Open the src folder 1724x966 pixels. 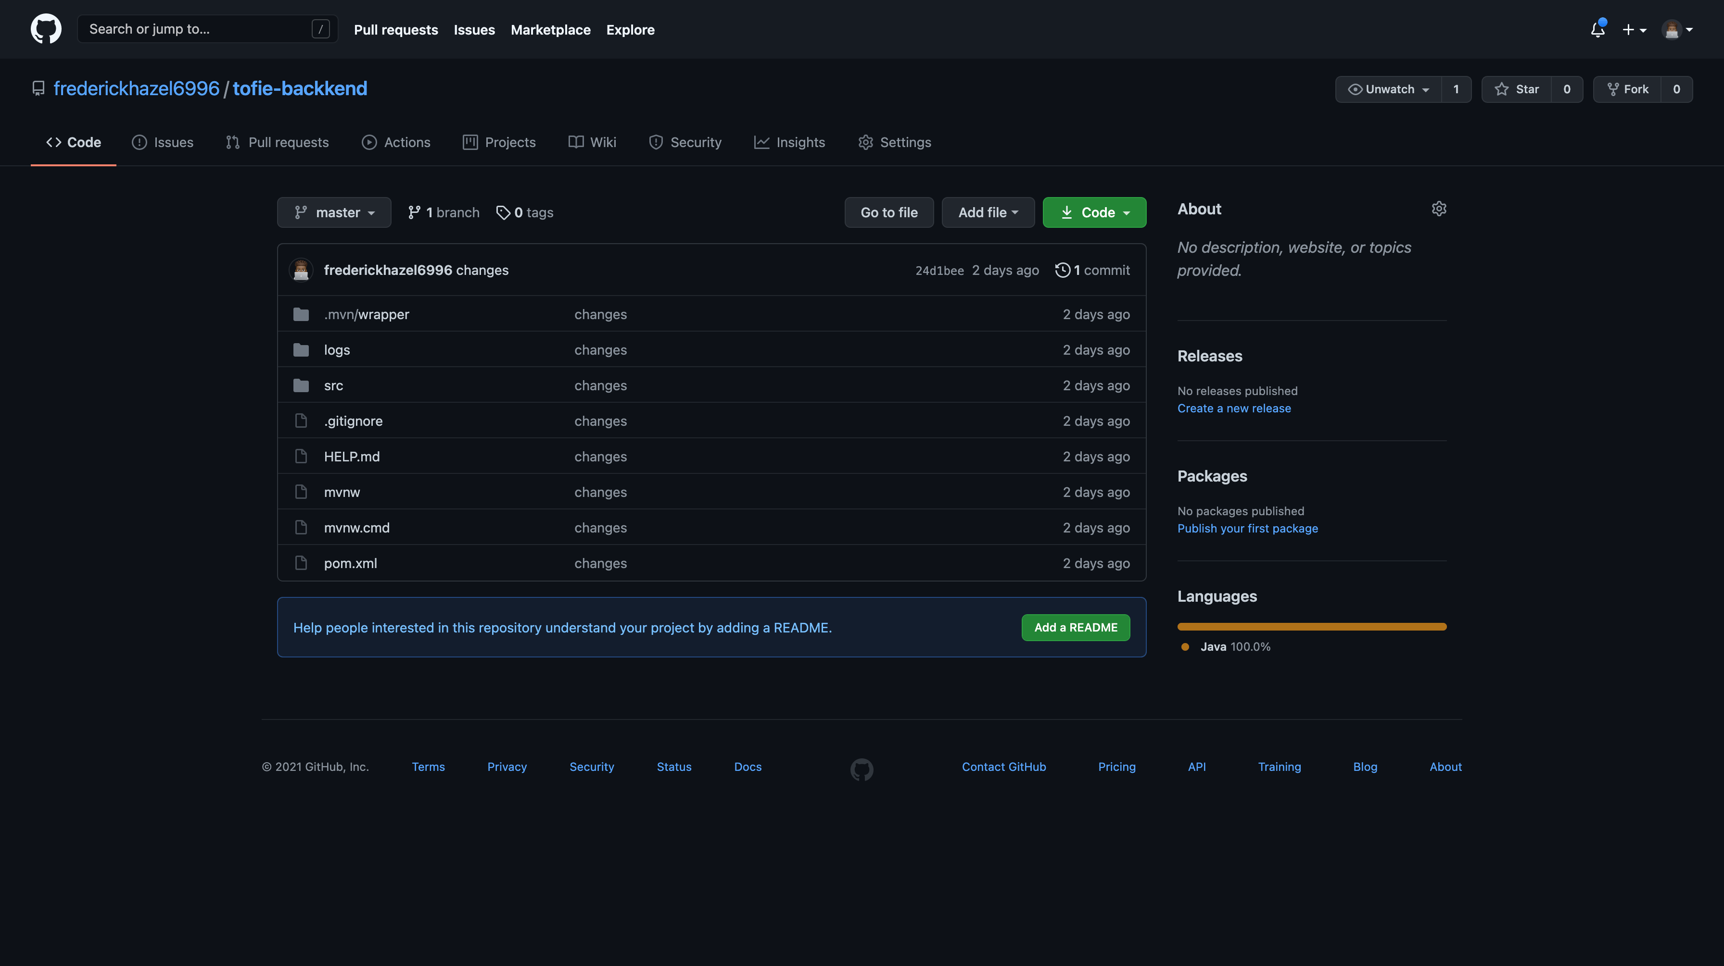pos(333,386)
